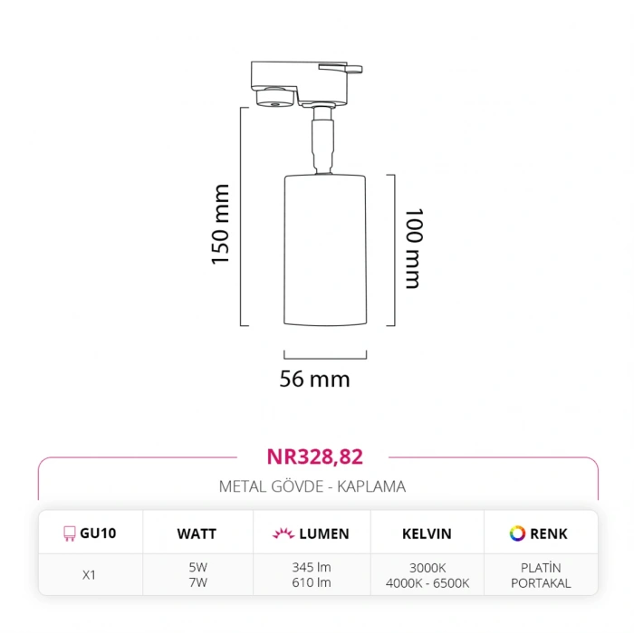The image size is (634, 634).
Task: Click the 56 mm width dimension label
Action: [x=314, y=379]
